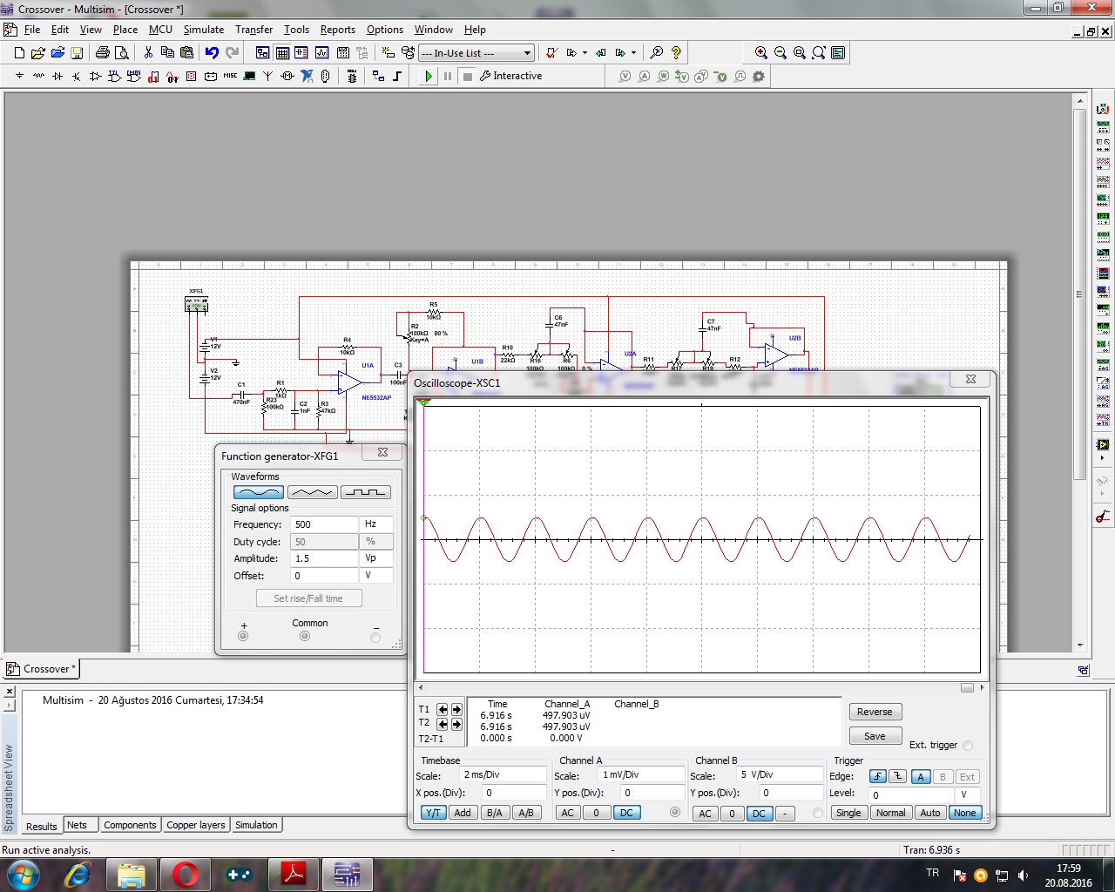Click the Place Diode component icon

pos(57,77)
